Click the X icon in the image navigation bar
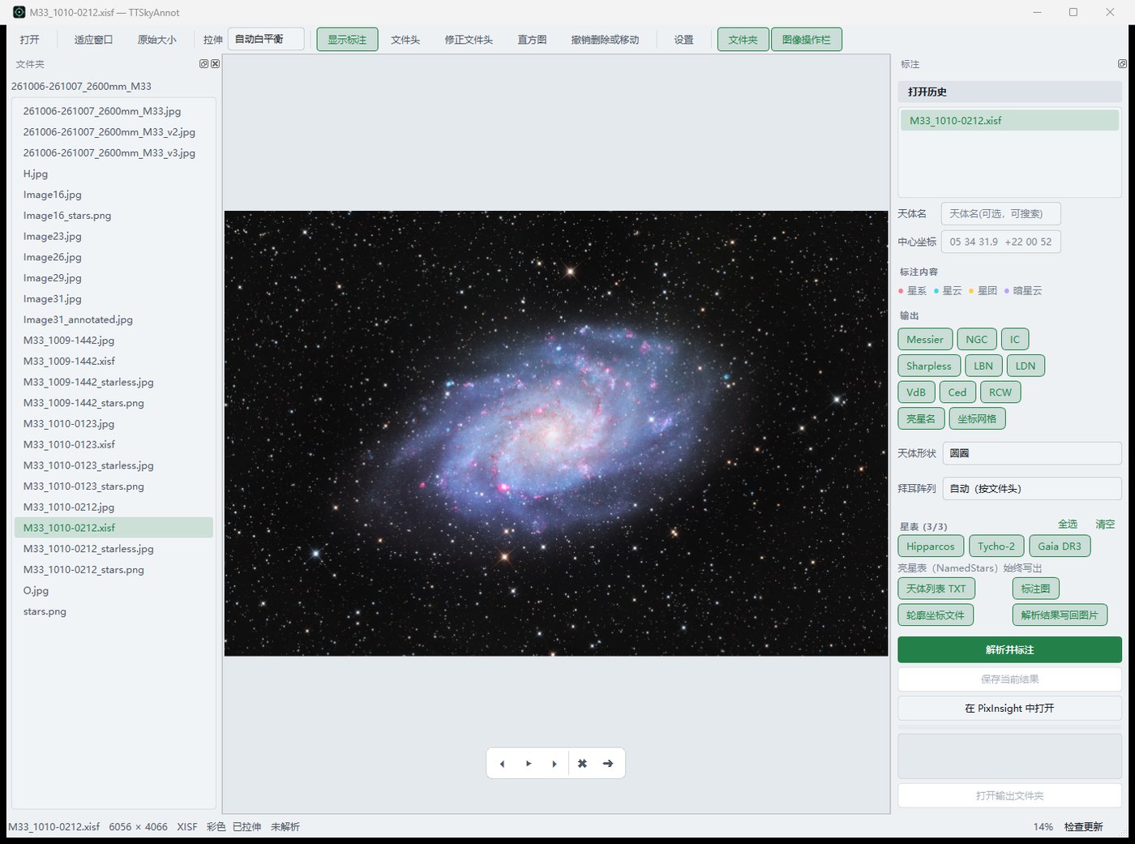The height and width of the screenshot is (844, 1135). point(582,764)
